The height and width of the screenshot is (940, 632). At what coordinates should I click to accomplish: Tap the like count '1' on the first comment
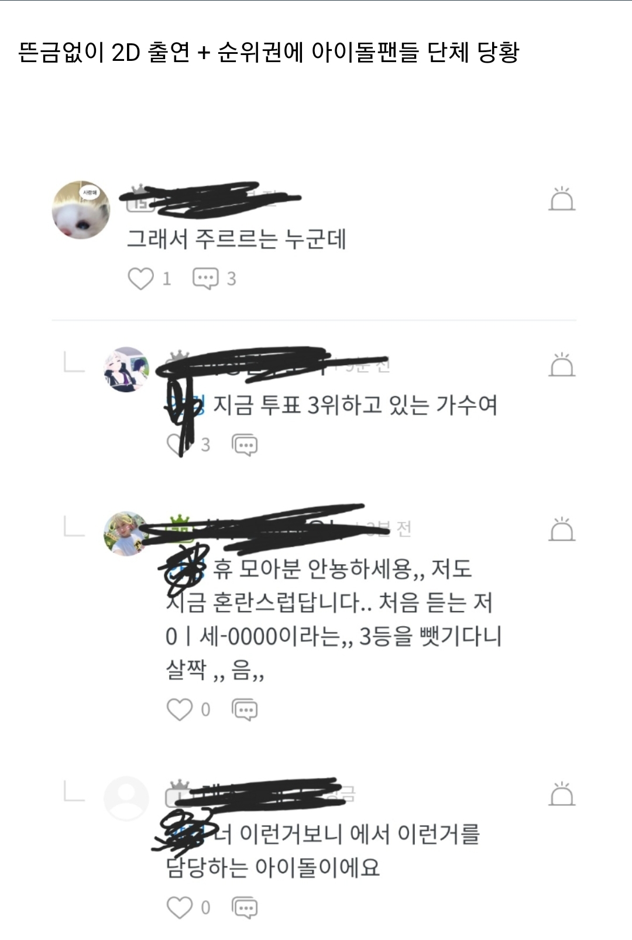click(x=167, y=279)
